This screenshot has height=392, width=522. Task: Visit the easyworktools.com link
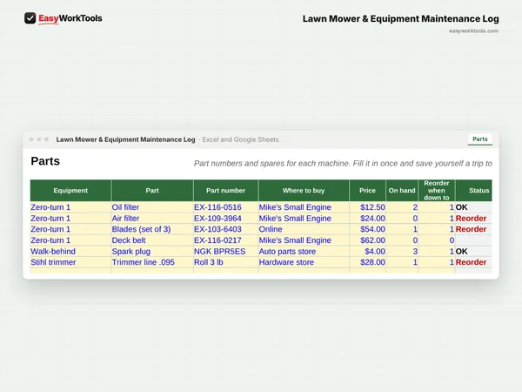473,31
